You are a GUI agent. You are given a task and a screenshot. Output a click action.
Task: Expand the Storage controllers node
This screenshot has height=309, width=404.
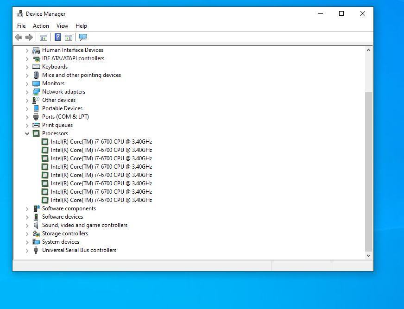click(27, 234)
